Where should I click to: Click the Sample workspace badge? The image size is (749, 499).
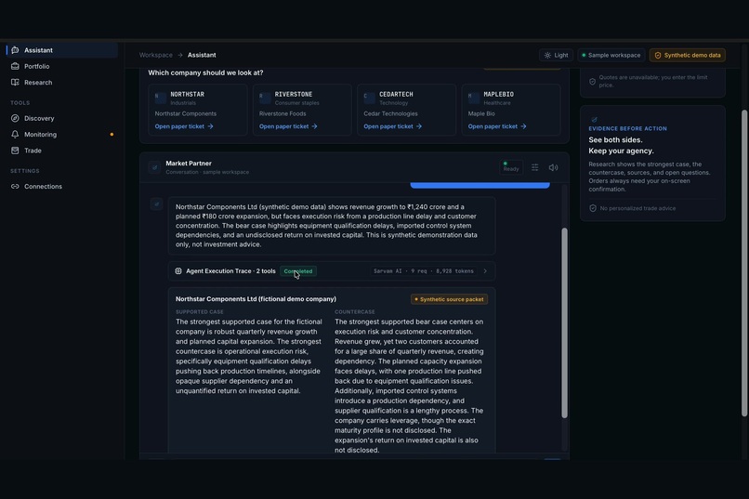tap(611, 56)
